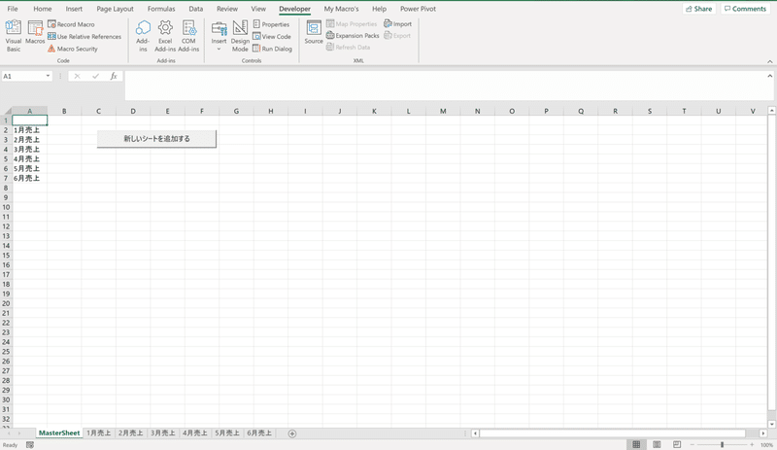Collapse the ribbon with the chevron

tap(769, 61)
